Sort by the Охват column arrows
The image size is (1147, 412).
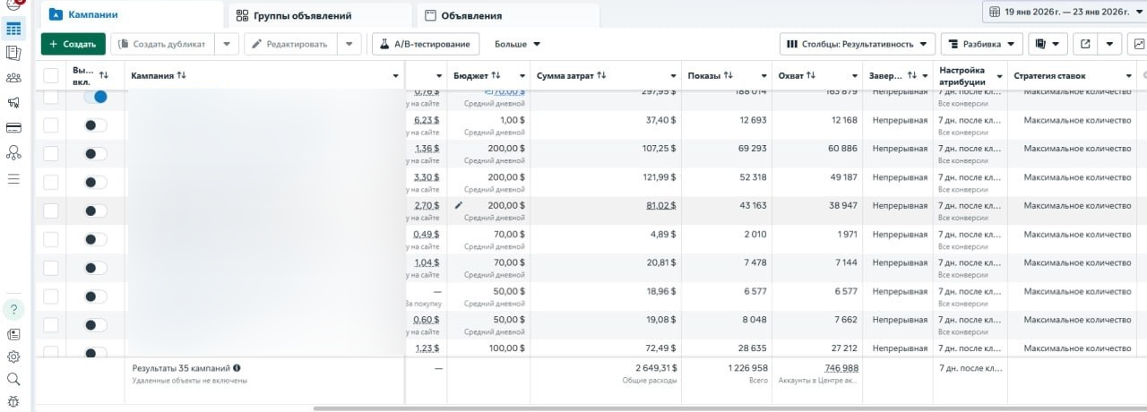point(813,76)
